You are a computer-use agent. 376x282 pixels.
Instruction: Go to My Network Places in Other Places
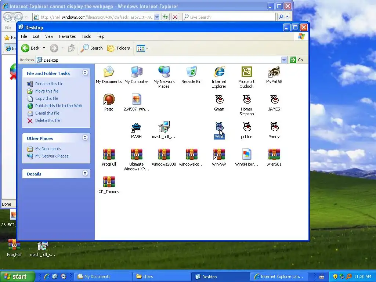[x=52, y=156]
